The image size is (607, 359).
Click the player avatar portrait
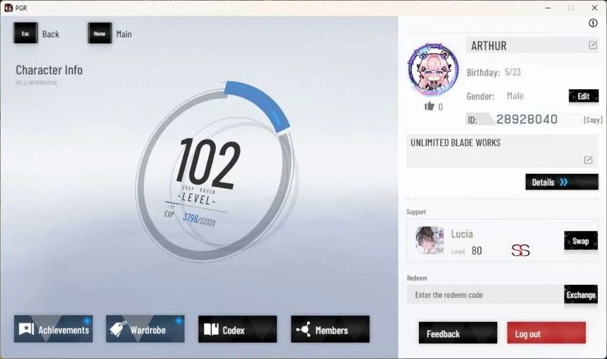point(433,70)
